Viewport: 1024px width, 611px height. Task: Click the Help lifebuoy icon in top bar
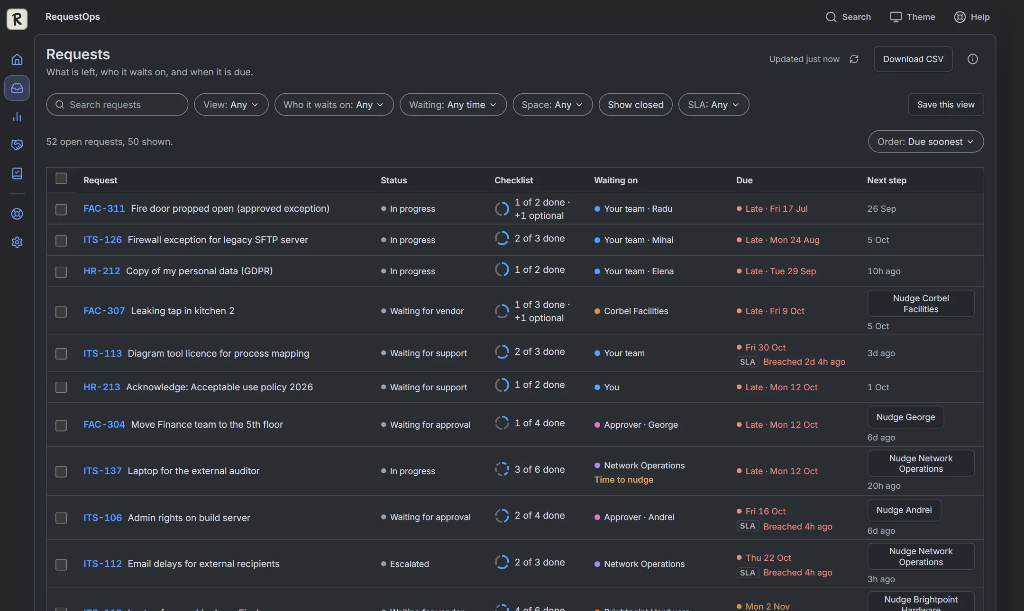click(960, 17)
